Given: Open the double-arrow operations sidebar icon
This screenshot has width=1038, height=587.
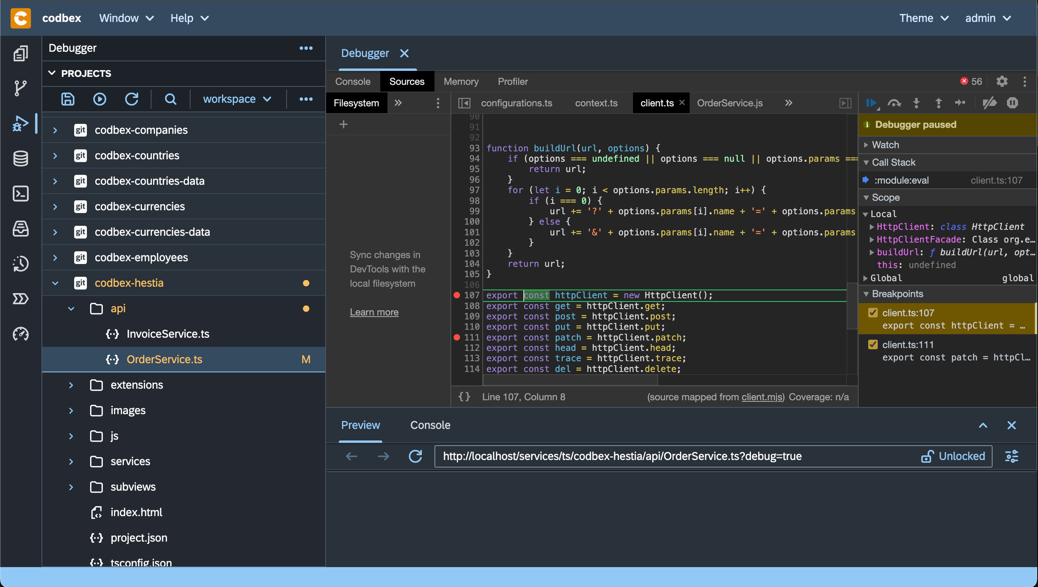Looking at the screenshot, I should [x=21, y=299].
